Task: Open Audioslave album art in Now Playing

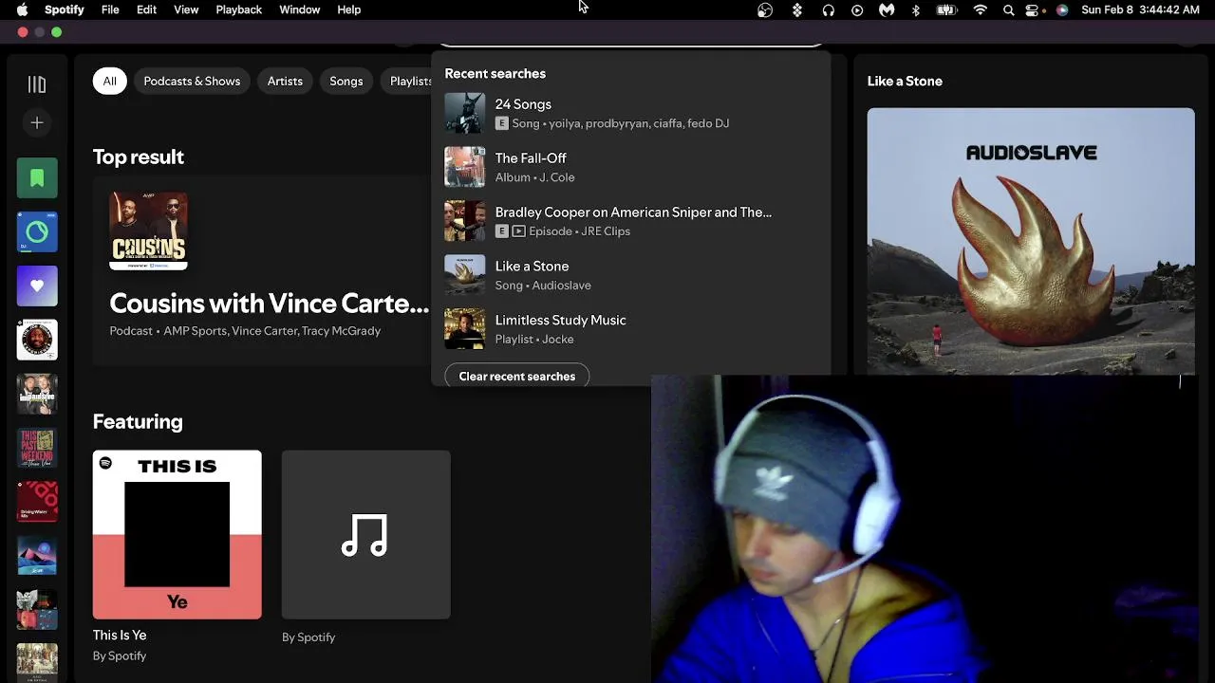Action: tap(1031, 241)
